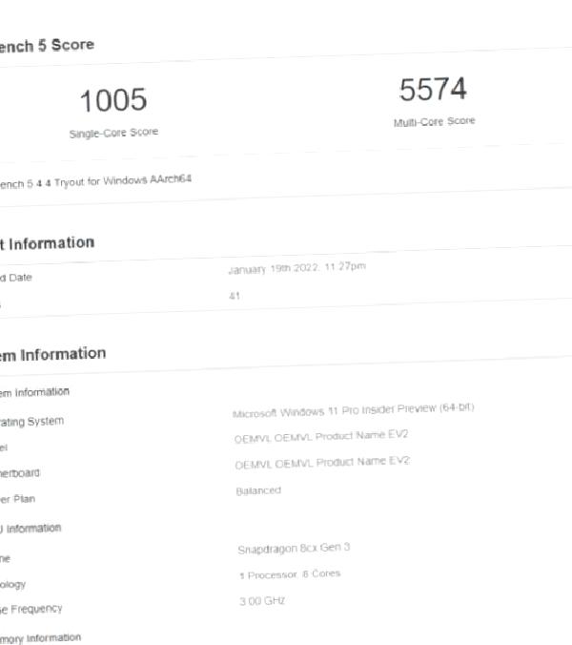Select the Multi-Core Score label
572x645 pixels.
[434, 122]
